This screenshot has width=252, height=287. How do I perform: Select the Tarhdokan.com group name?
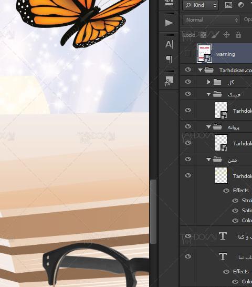pos(236,70)
